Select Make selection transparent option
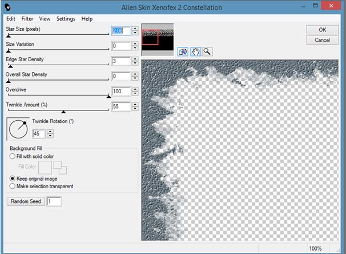This screenshot has width=346, height=254. 41,186
